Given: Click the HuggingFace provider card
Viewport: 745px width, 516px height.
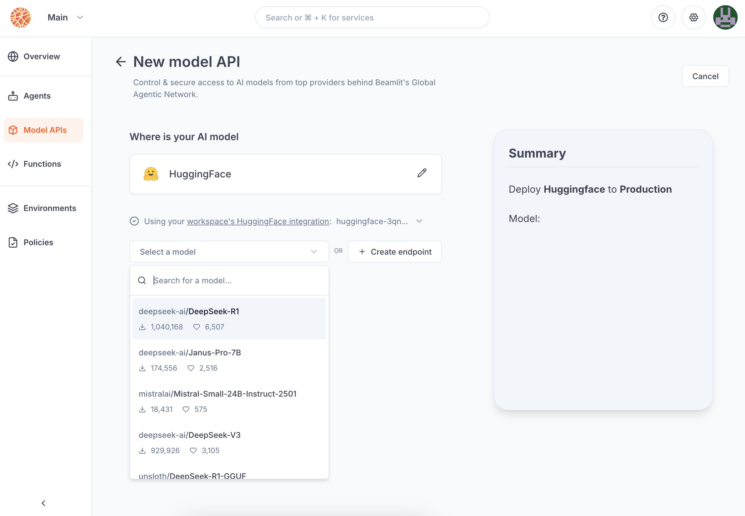Looking at the screenshot, I should click(x=285, y=174).
